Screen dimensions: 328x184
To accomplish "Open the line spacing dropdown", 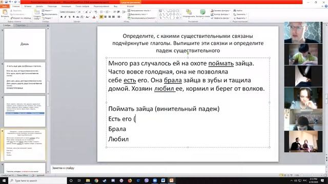I will pos(124,12).
